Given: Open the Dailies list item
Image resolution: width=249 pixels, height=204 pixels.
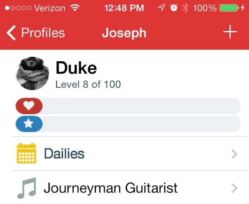Looking at the screenshot, I should pos(64,154).
